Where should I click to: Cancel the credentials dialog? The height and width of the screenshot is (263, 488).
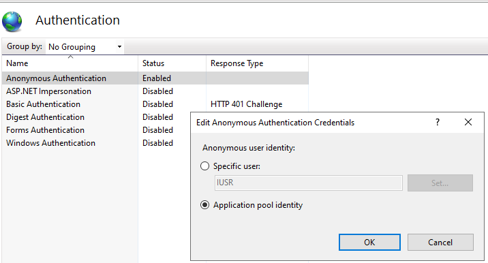tap(440, 242)
